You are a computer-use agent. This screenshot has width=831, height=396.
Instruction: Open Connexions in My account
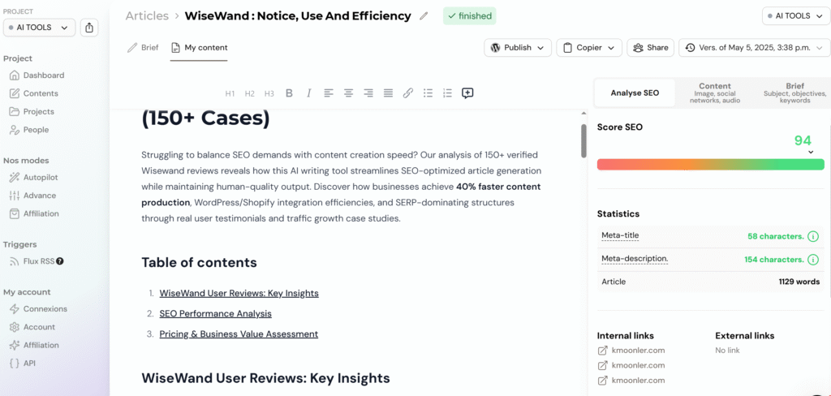point(38,309)
